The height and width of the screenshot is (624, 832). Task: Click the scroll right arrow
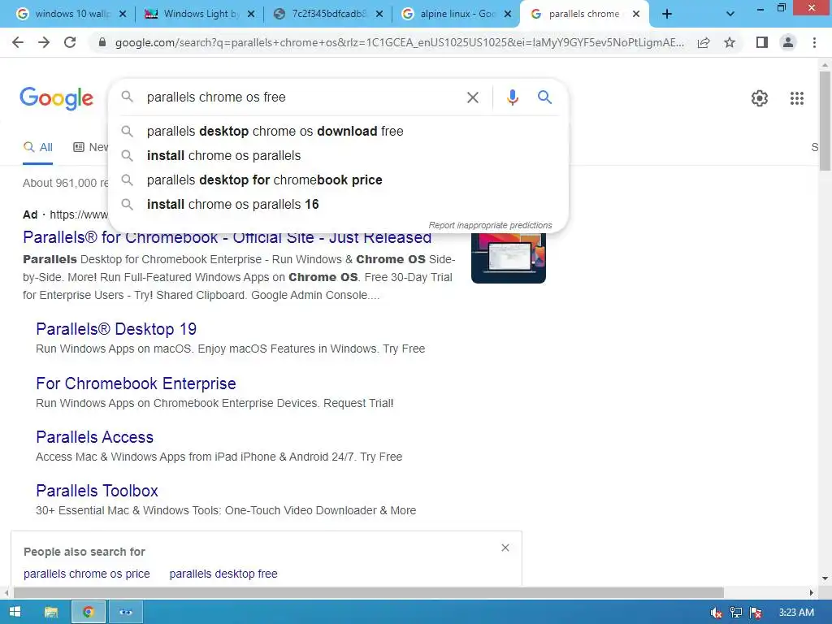click(x=811, y=592)
